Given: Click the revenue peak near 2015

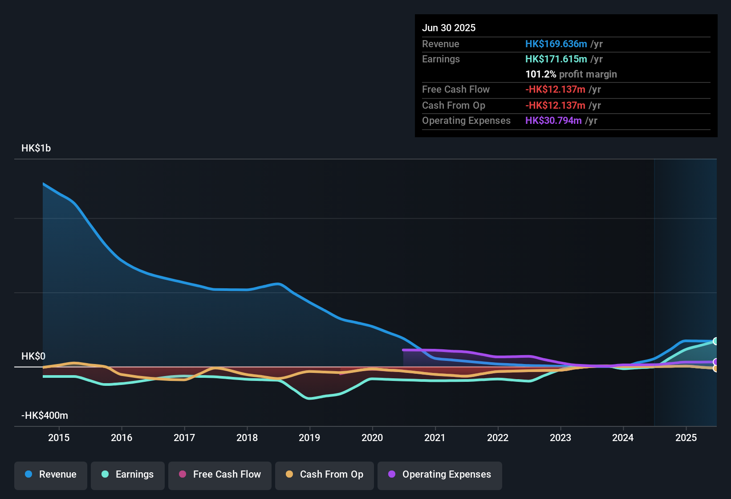Looking at the screenshot, I should 43,183.
